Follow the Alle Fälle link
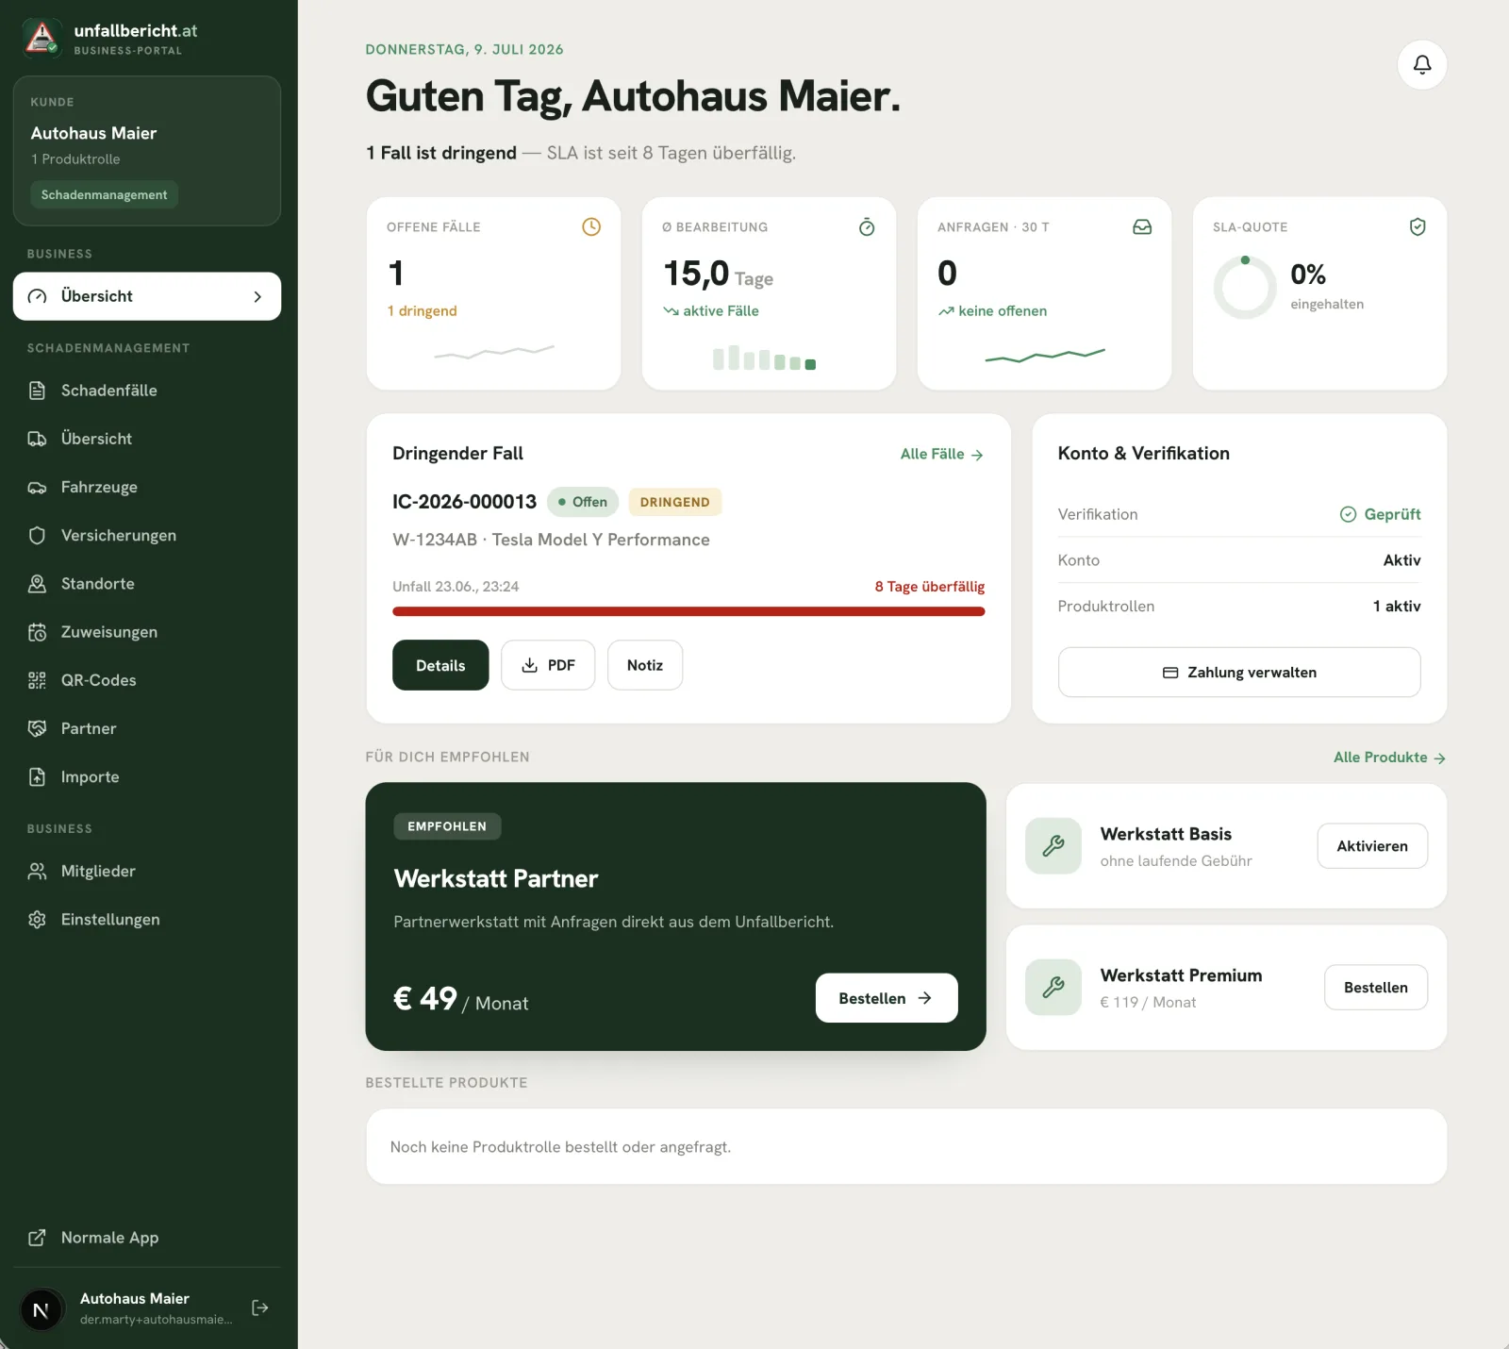This screenshot has height=1349, width=1509. tap(942, 454)
